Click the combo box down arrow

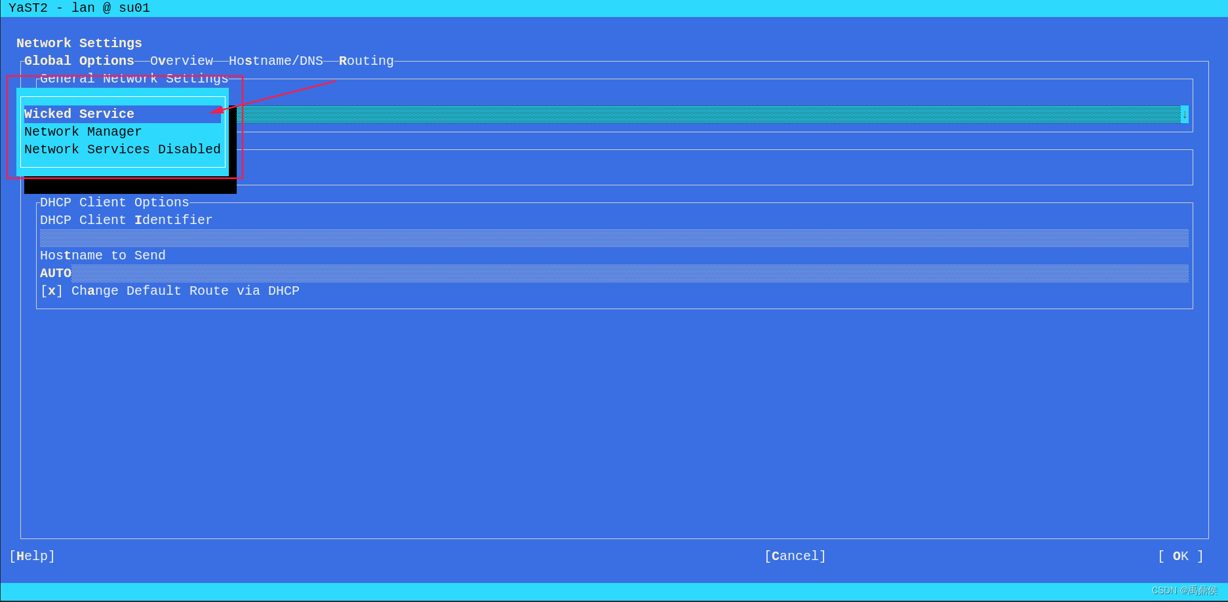tap(1184, 114)
